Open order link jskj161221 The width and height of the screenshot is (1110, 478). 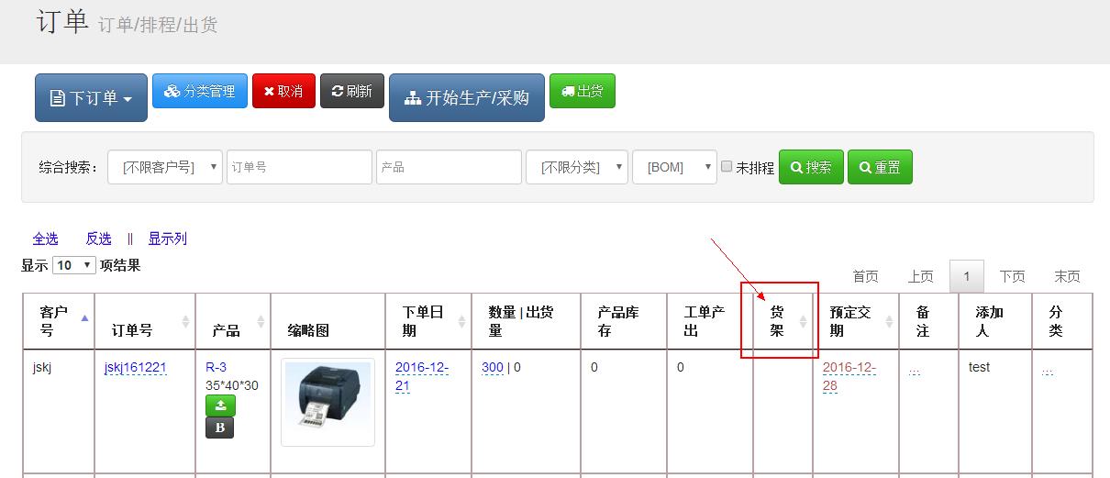[x=135, y=368]
